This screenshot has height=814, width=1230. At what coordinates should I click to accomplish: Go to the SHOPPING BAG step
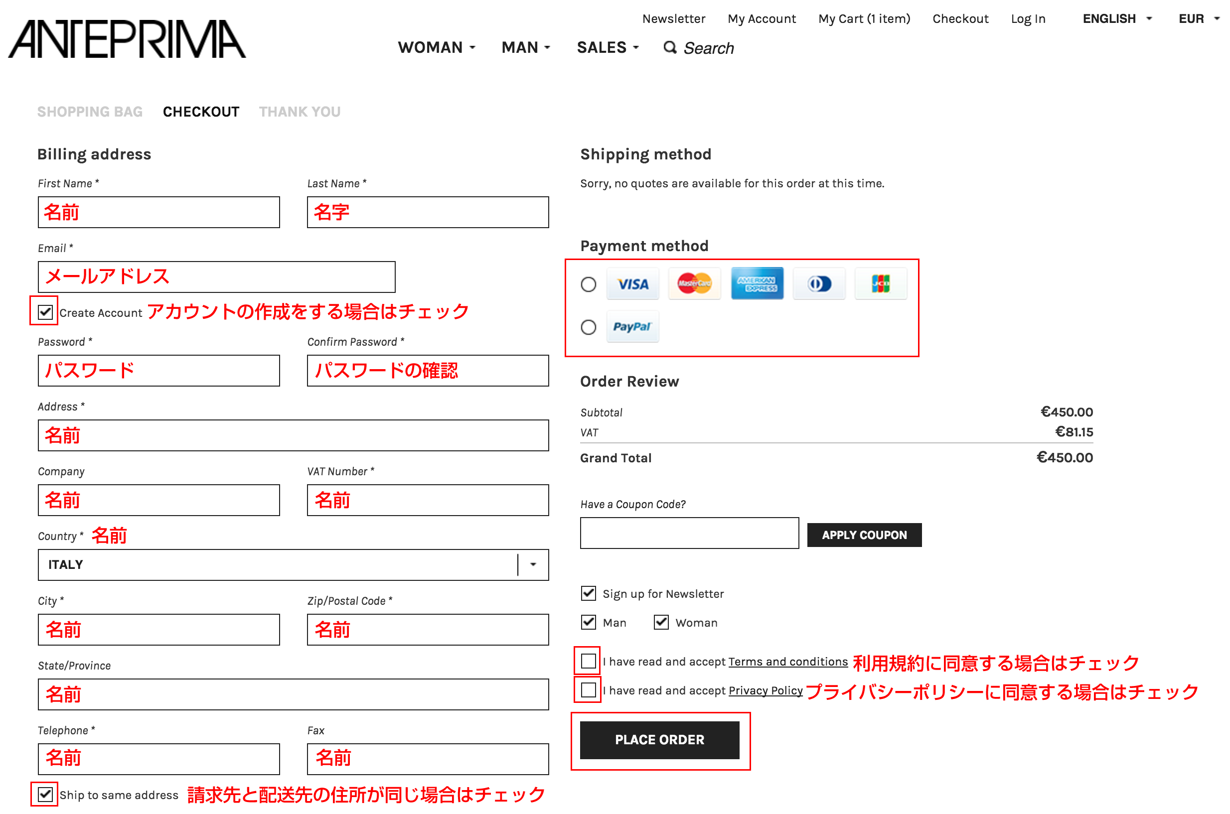coord(90,112)
